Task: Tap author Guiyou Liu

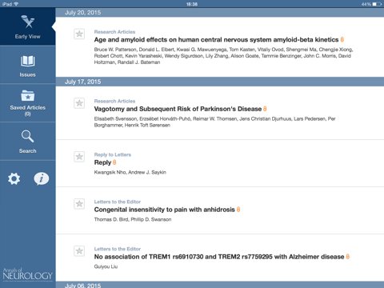Action: tap(106, 266)
